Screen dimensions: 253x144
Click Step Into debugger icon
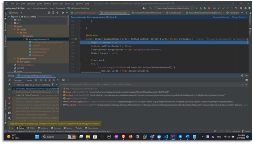pos(45,80)
